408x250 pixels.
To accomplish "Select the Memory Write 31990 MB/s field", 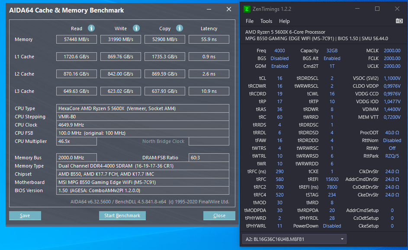I will [x=120, y=39].
